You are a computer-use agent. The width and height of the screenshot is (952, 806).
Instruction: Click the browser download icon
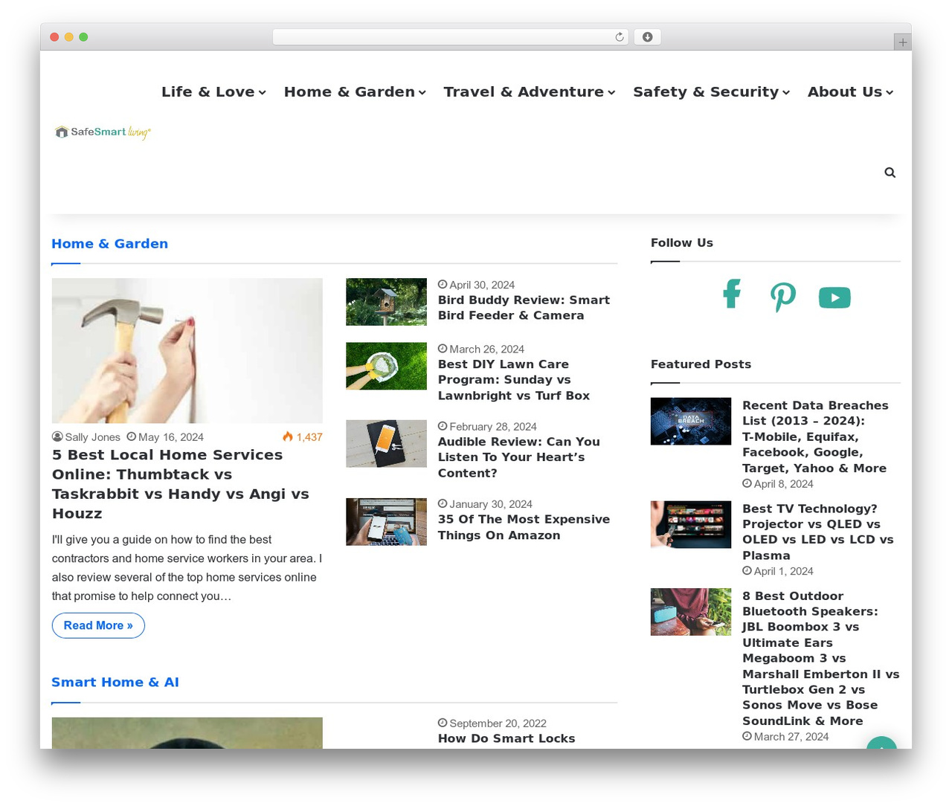647,37
